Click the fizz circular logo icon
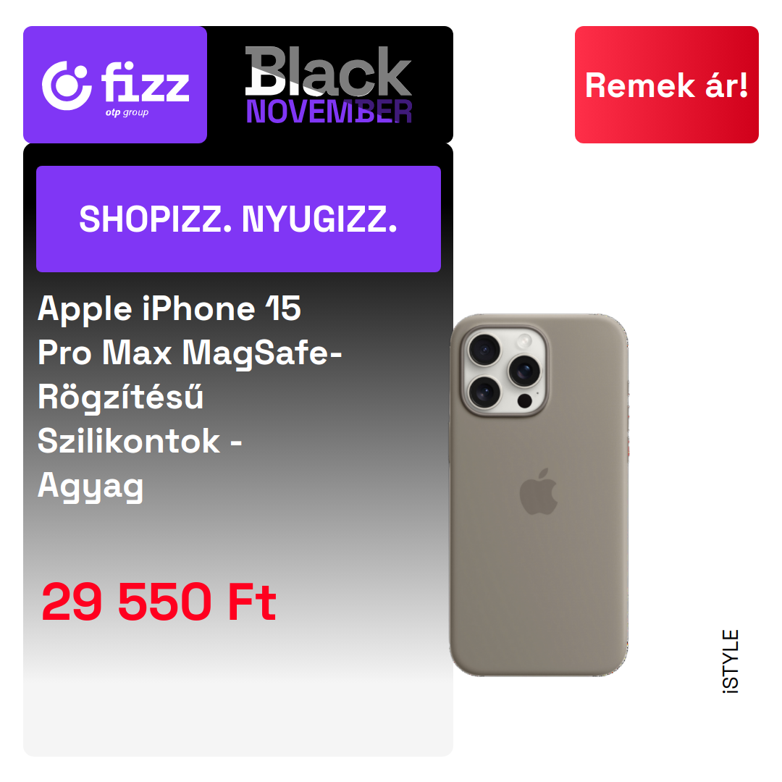Screen dimensions: 782x782 tap(67, 85)
